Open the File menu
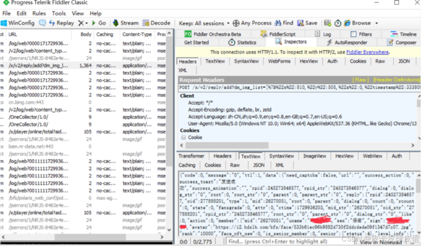This screenshot has width=421, height=246. pos(7,13)
